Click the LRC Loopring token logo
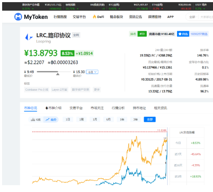213x192 pixels. point(29,37)
